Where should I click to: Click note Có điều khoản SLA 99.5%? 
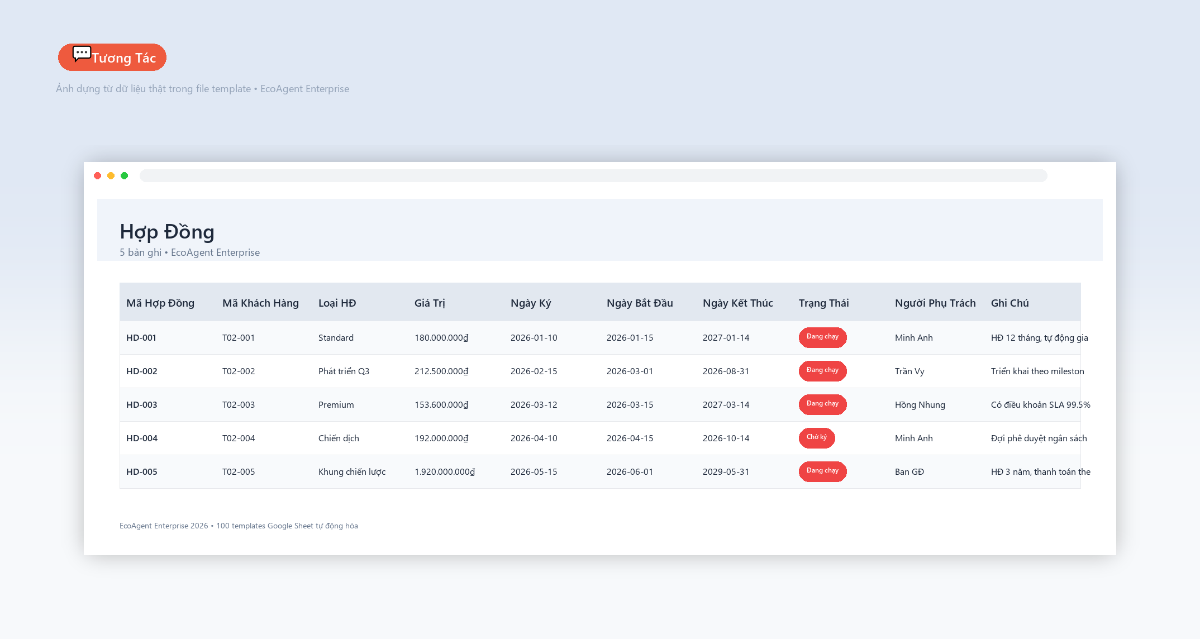[1041, 405]
